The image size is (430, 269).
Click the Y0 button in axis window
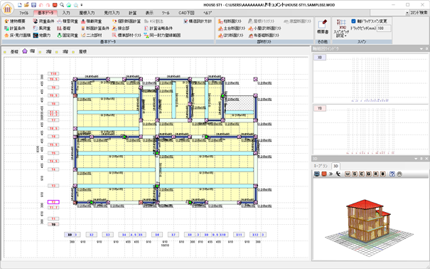(320, 108)
